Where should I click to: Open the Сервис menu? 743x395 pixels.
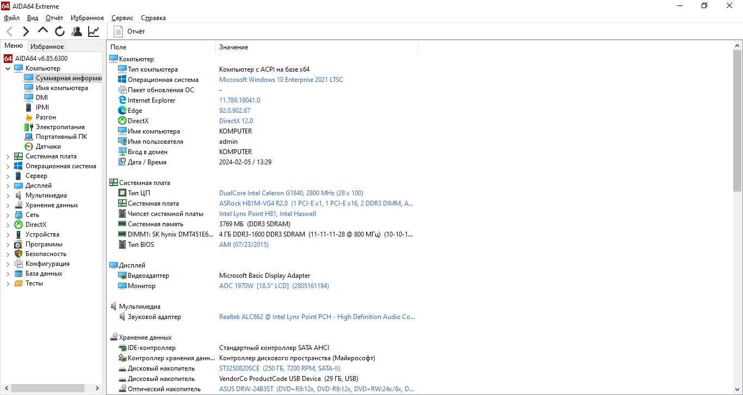tap(122, 18)
